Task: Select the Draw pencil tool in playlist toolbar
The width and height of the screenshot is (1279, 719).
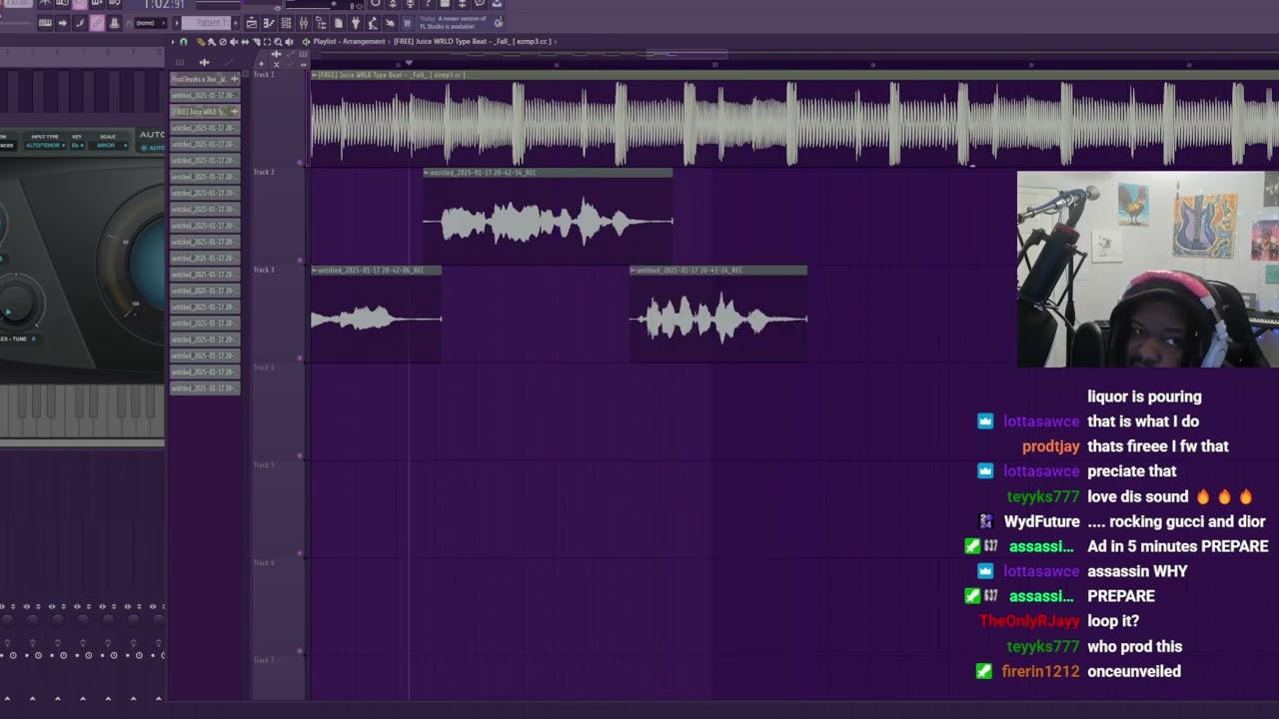Action: (200, 42)
